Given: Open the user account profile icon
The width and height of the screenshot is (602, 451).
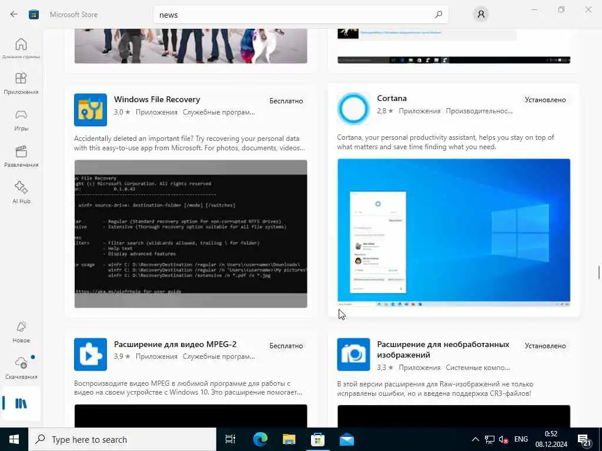Looking at the screenshot, I should (x=481, y=15).
